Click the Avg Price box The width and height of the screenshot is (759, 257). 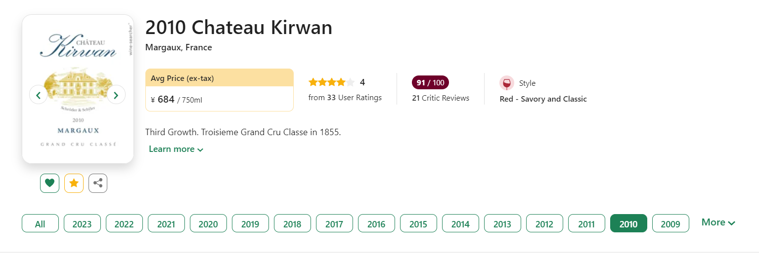tap(220, 90)
